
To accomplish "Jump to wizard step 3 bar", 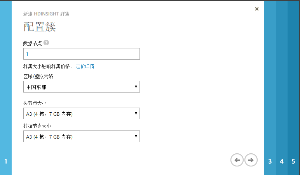I will (x=270, y=87).
